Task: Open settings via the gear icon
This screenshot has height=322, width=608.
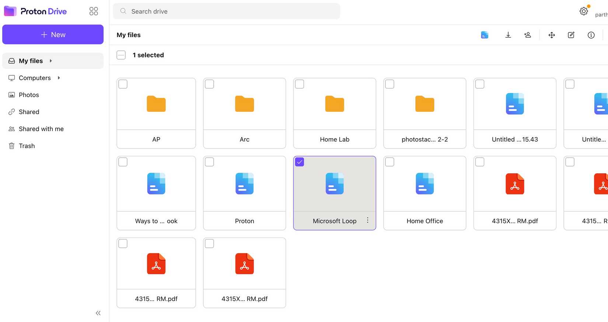Action: (584, 11)
